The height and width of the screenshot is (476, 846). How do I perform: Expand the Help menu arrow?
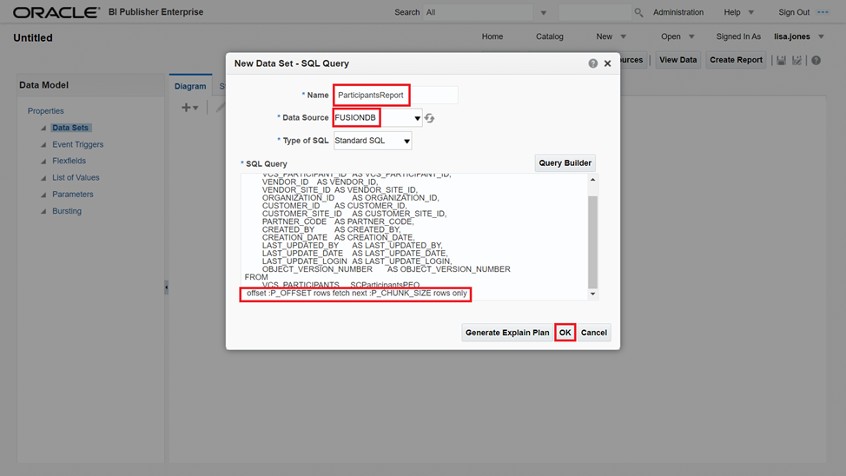tap(750, 12)
